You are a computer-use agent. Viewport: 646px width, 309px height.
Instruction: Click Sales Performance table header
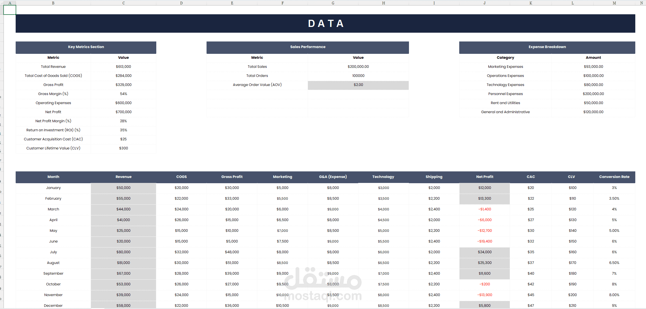click(x=308, y=47)
